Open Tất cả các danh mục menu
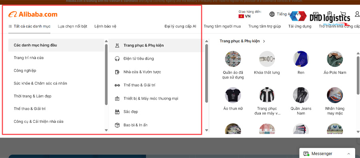This screenshot has height=158, width=360. pyautogui.click(x=29, y=26)
